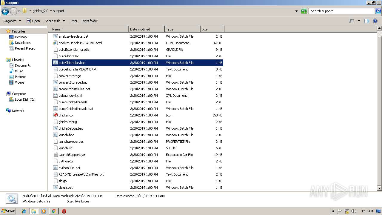382x215 pixels.
Task: Select Music library in navigation pane
Action: tap(19, 71)
